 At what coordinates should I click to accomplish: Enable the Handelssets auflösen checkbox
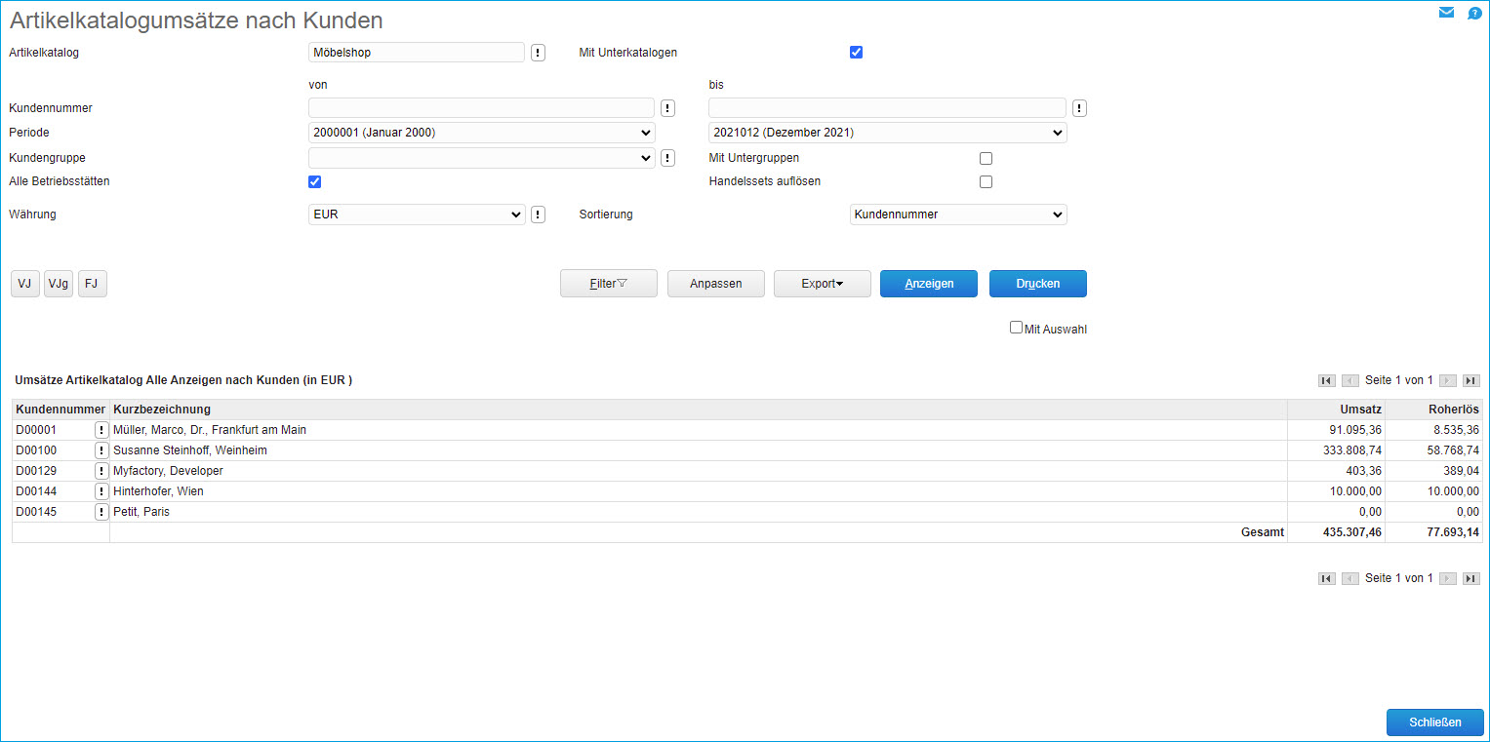pyautogui.click(x=986, y=181)
